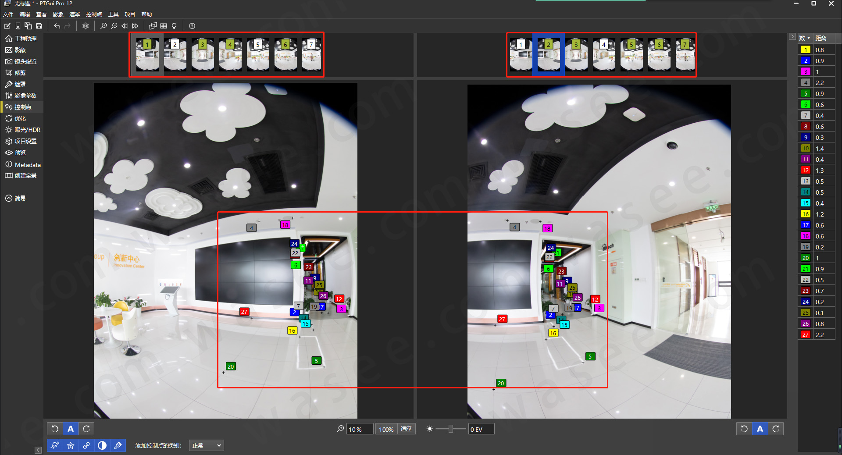Toggle automatic control point mode with the A button
This screenshot has width=842, height=455.
pyautogui.click(x=71, y=429)
